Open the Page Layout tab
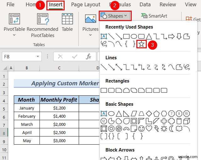The height and width of the screenshot is (160, 201). (x=86, y=5)
